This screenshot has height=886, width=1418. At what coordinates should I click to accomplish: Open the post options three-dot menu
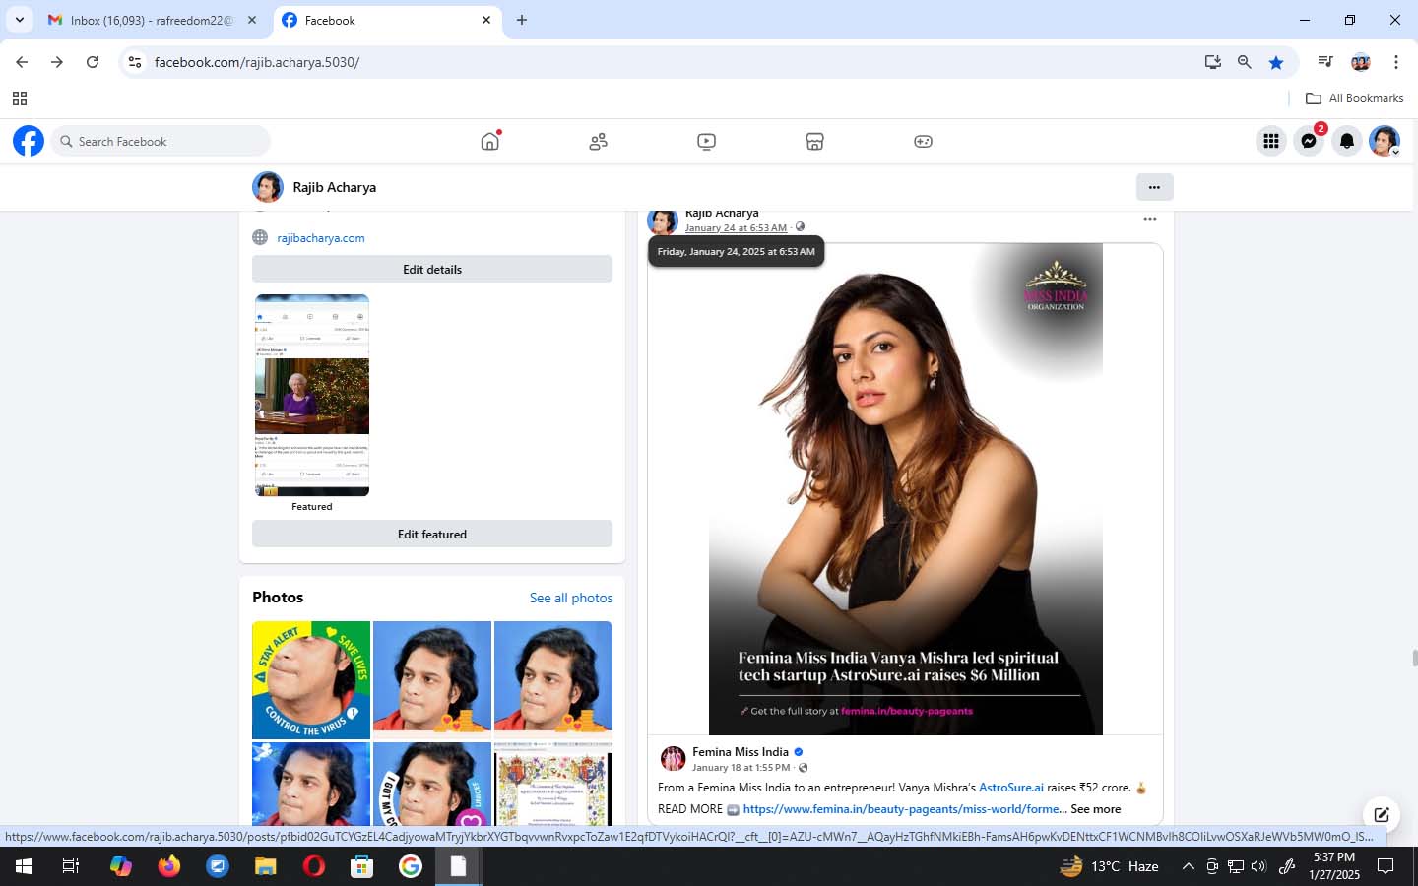1149,219
